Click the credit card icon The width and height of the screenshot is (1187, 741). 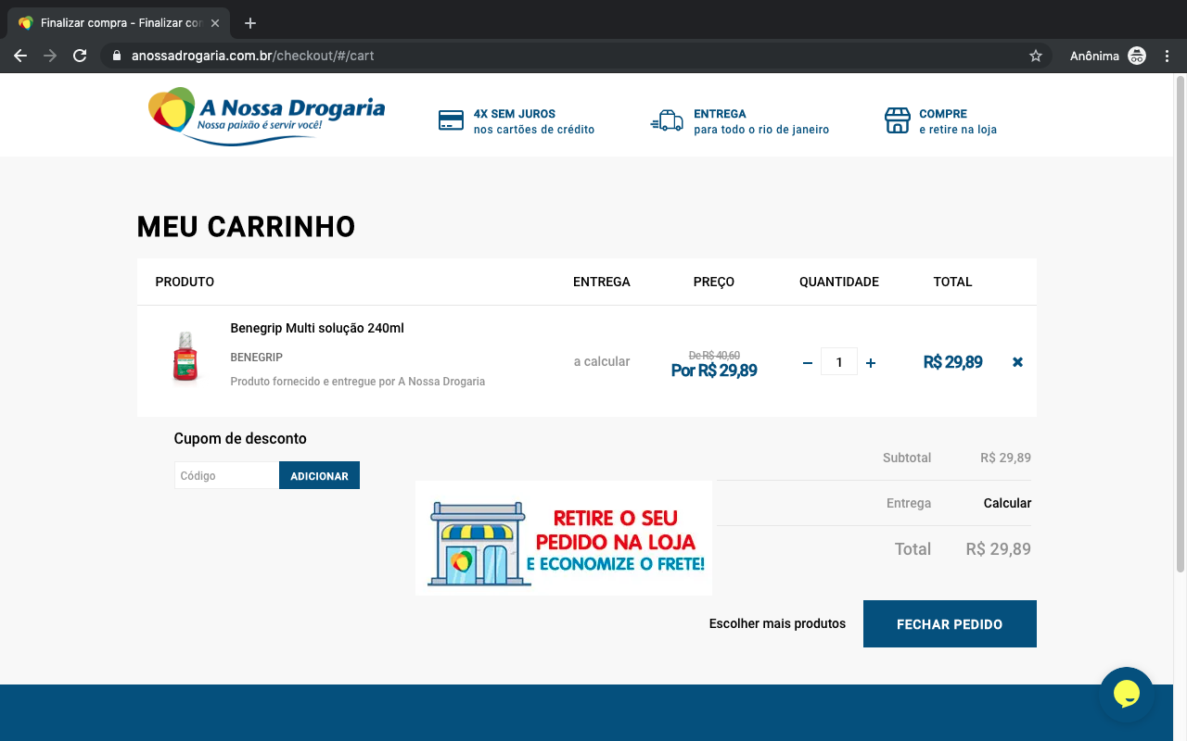(x=451, y=120)
